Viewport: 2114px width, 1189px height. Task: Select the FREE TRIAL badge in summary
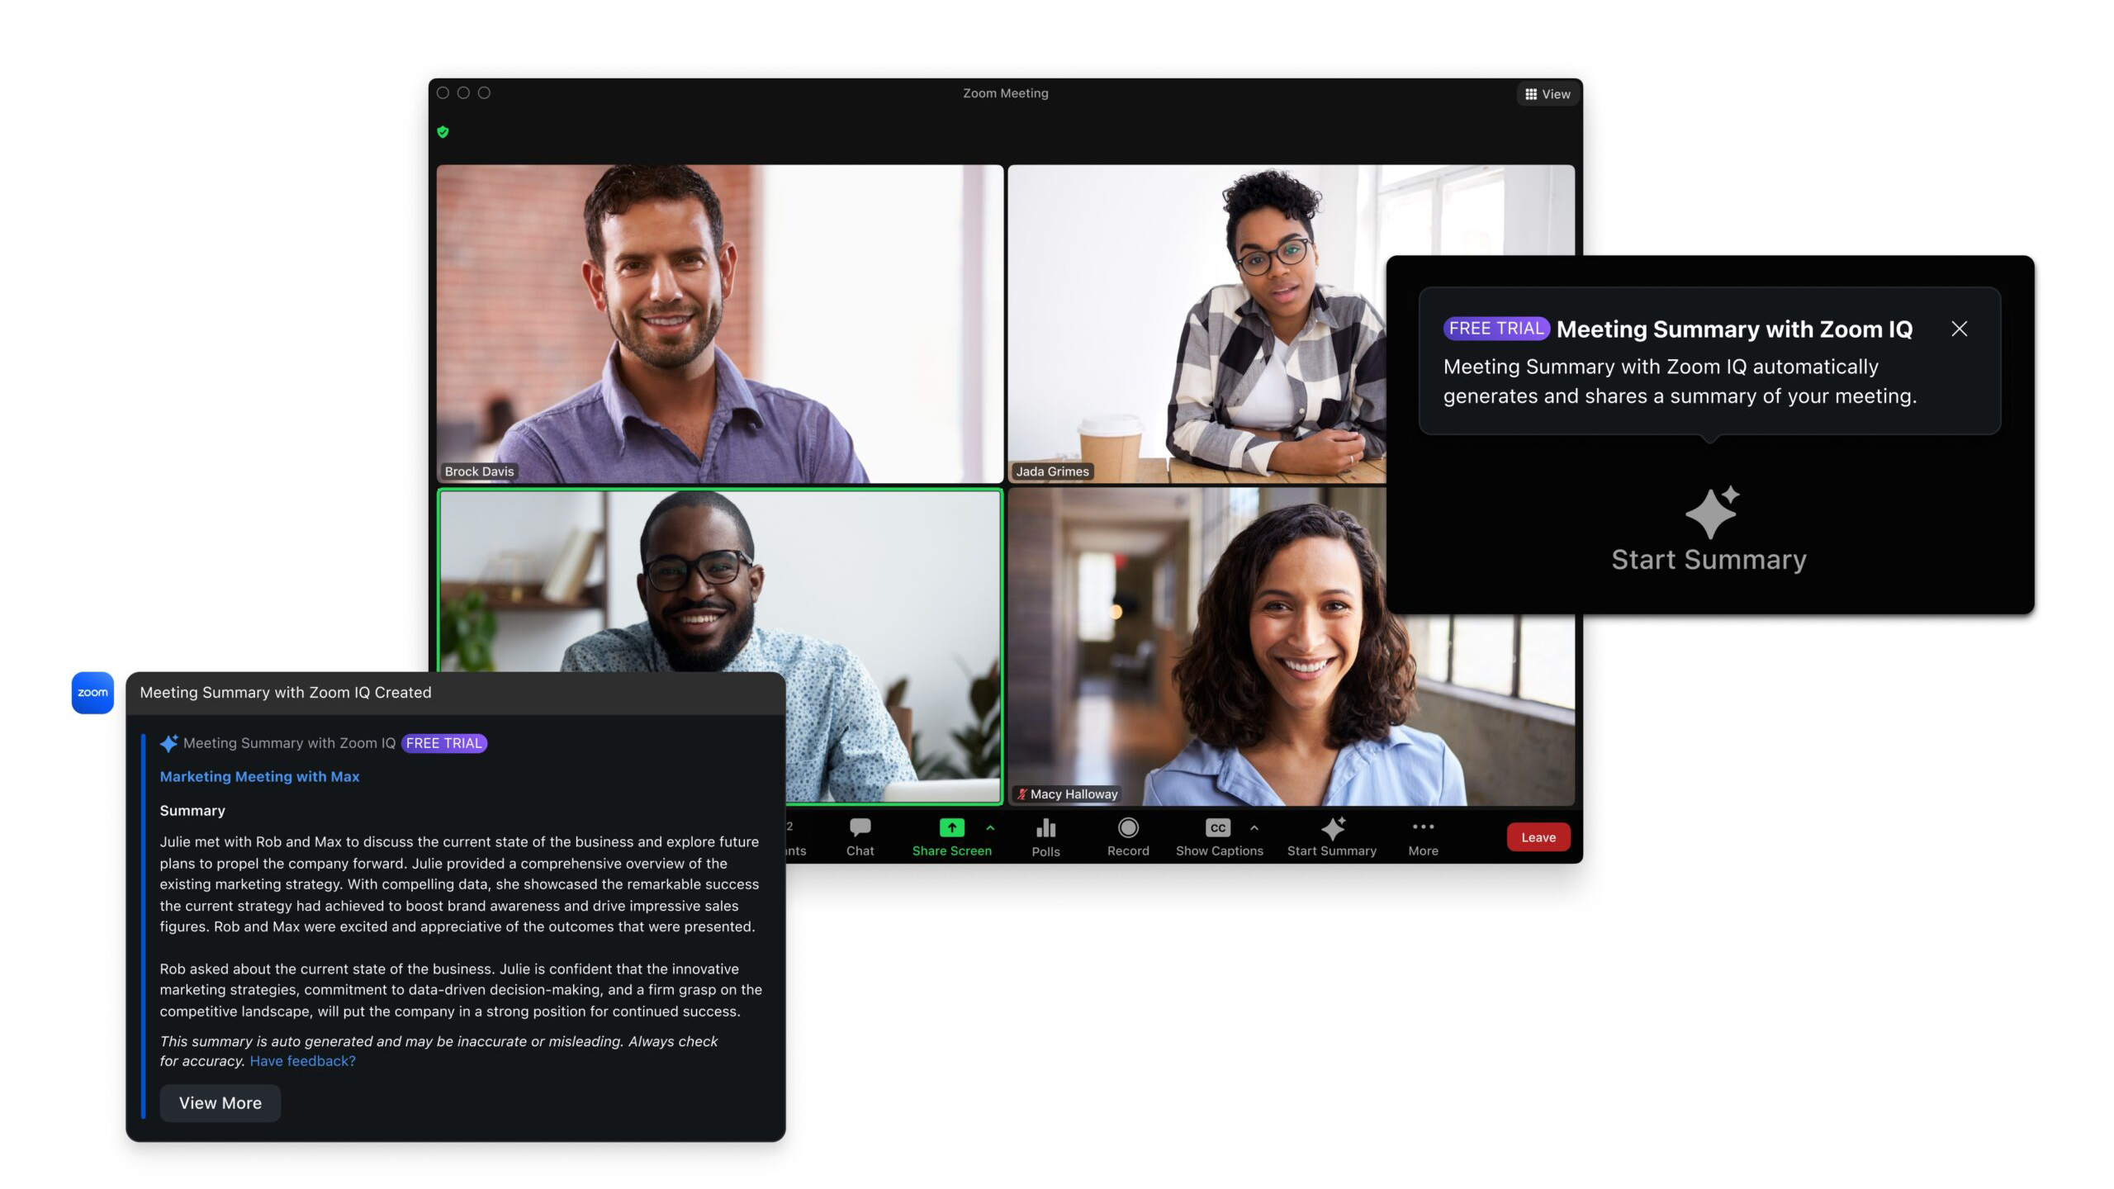[444, 741]
